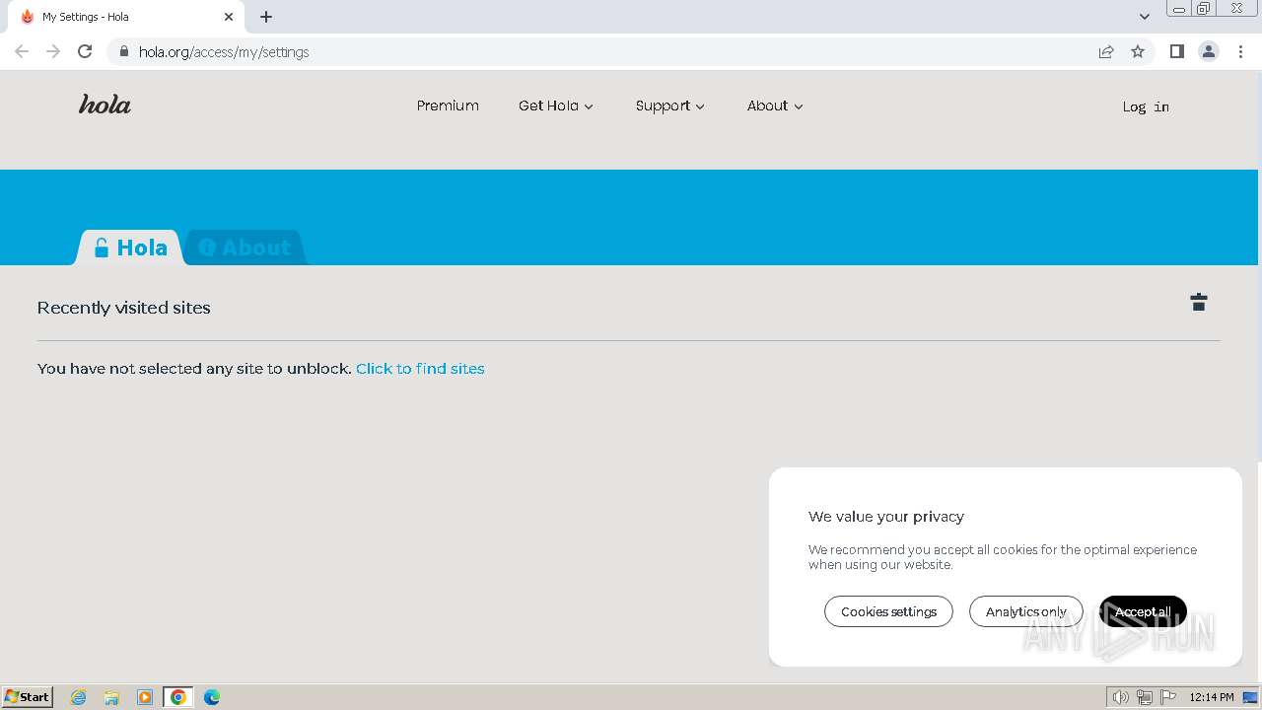Screen dimensions: 1262x710
Task: Click the network tray icon
Action: pos(1145,697)
